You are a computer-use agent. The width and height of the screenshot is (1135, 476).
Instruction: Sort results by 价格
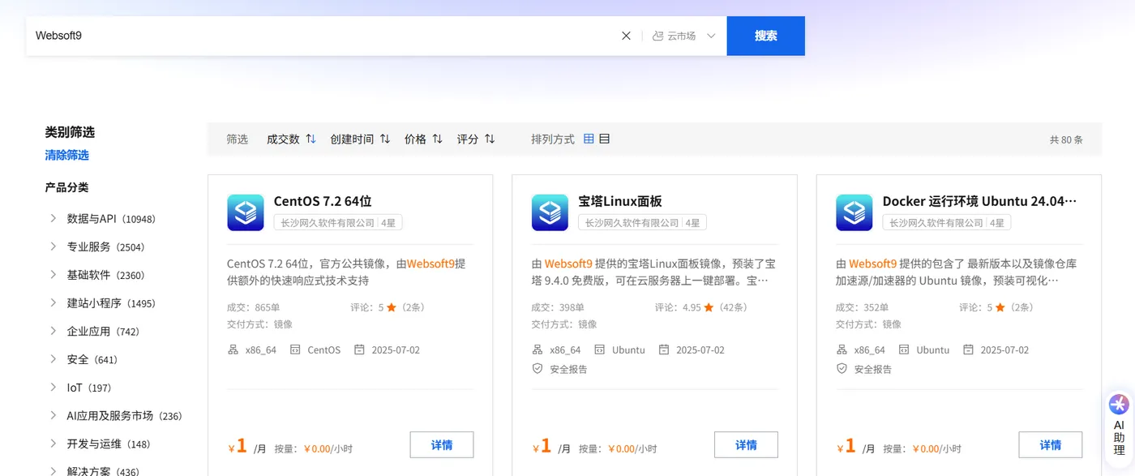pyautogui.click(x=423, y=139)
